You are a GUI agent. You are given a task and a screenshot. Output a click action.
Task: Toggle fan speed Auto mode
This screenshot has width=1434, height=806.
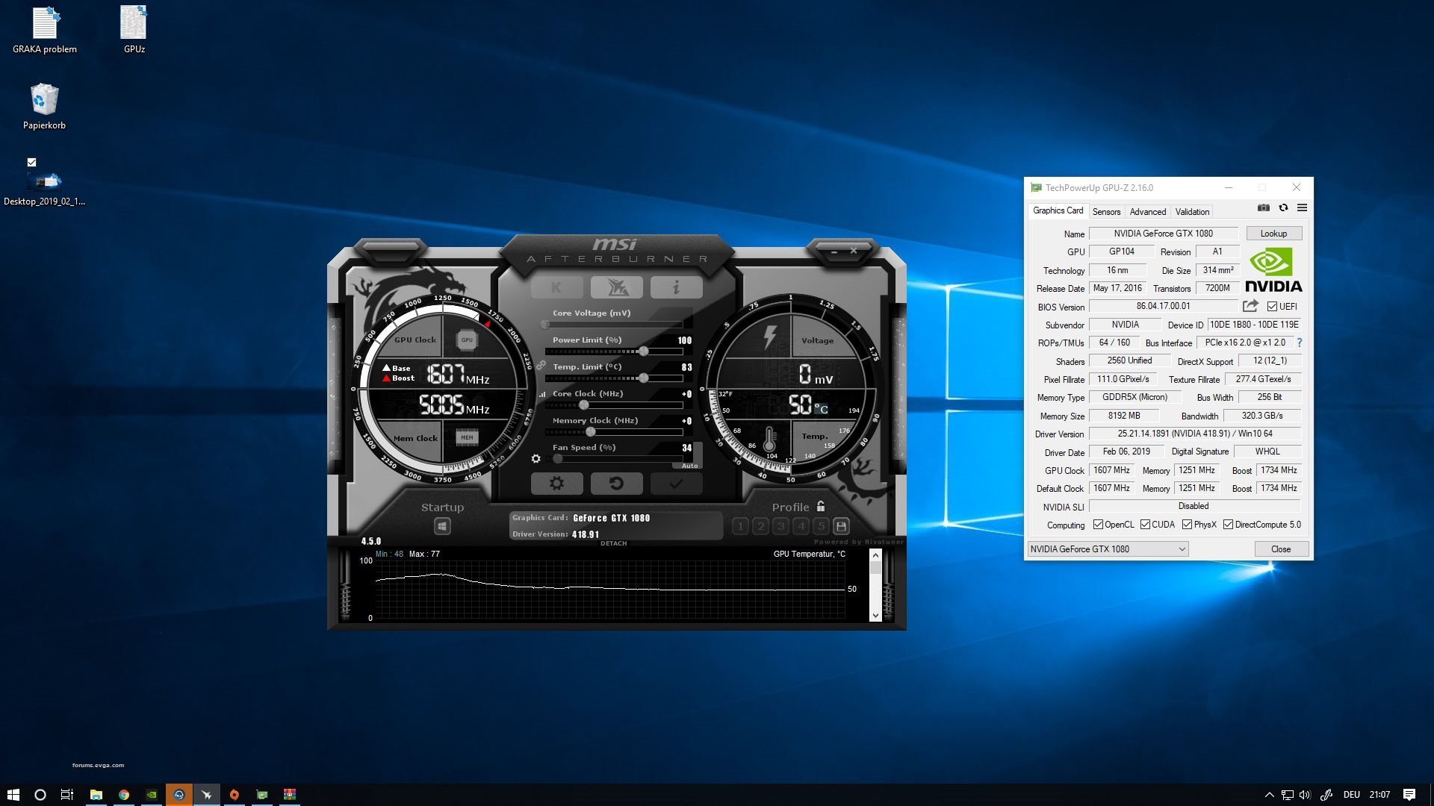point(689,466)
